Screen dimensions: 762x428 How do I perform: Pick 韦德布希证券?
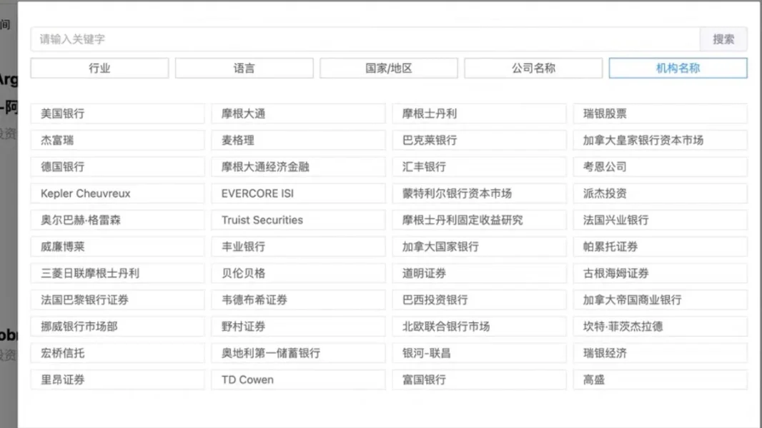[x=298, y=300]
